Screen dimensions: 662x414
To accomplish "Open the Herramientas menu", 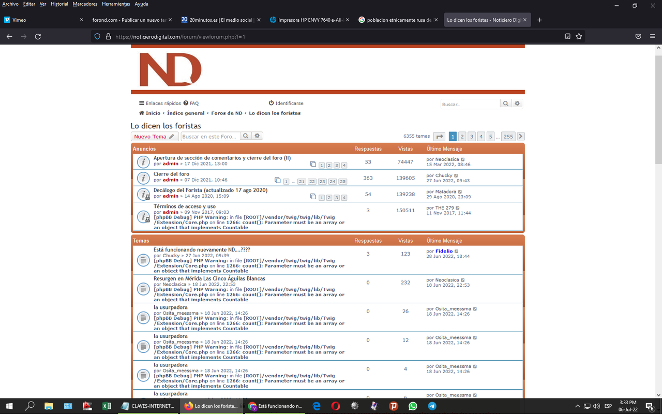I will pyautogui.click(x=116, y=4).
